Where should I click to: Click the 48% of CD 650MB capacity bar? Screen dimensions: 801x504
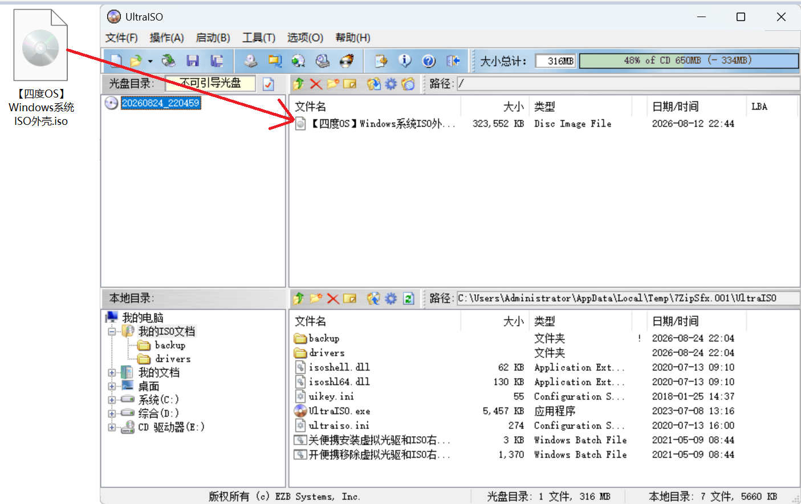click(689, 60)
